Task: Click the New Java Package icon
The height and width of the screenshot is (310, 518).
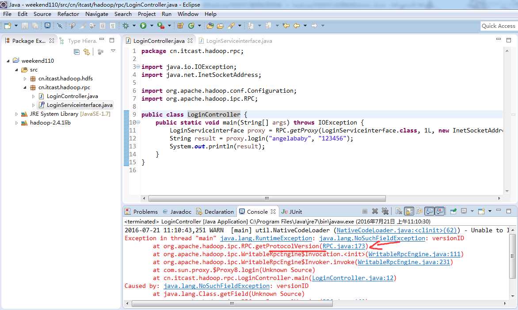Action: point(180,26)
